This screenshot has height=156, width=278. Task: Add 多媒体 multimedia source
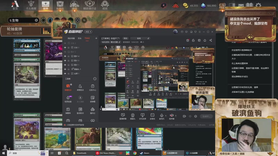point(152,116)
